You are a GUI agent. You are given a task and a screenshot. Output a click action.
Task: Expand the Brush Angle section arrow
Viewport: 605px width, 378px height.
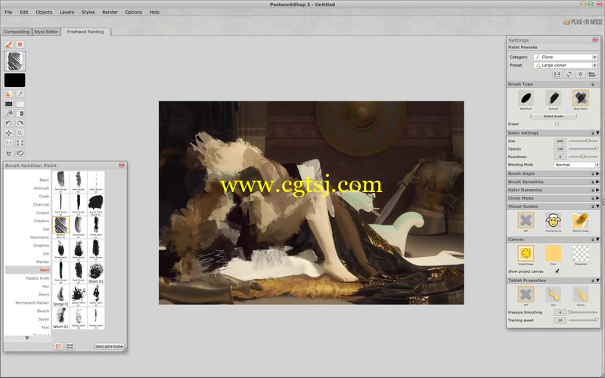[x=597, y=174]
